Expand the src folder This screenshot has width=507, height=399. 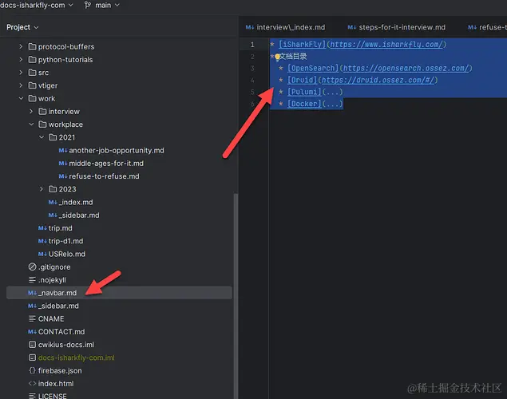pyautogui.click(x=21, y=73)
